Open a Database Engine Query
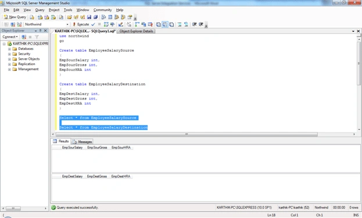The image size is (362, 218). [32, 17]
